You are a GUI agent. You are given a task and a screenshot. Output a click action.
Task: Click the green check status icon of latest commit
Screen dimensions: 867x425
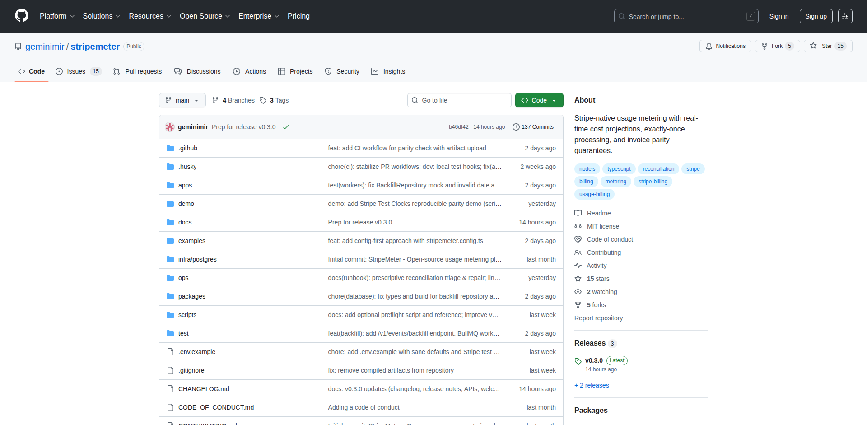(x=286, y=127)
